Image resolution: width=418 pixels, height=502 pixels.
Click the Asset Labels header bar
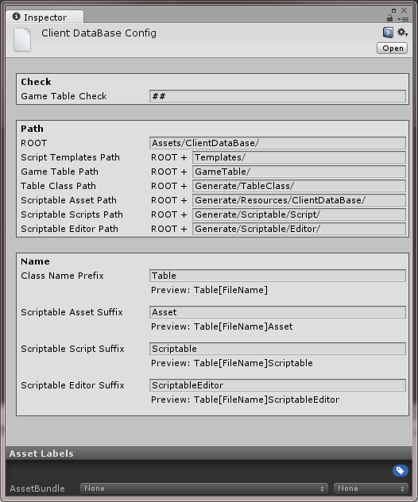[x=209, y=454]
